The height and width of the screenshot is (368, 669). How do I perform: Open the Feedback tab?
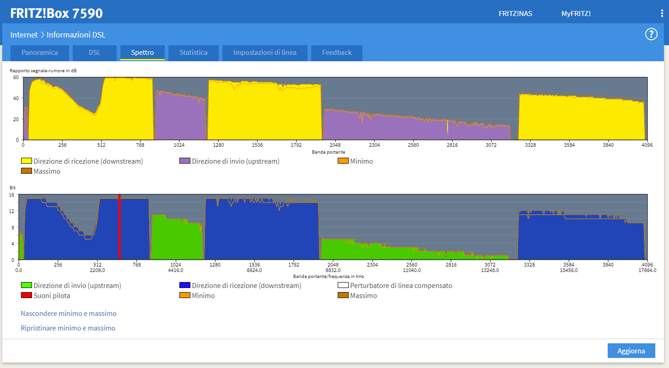337,53
